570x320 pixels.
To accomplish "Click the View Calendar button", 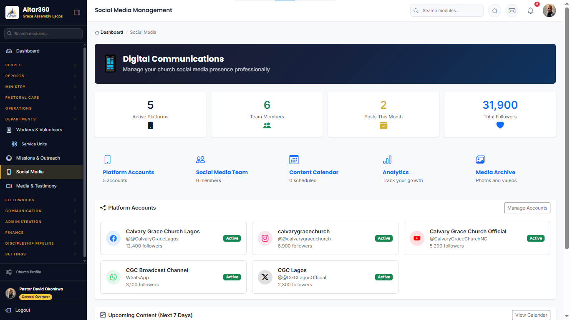I will click(531, 315).
